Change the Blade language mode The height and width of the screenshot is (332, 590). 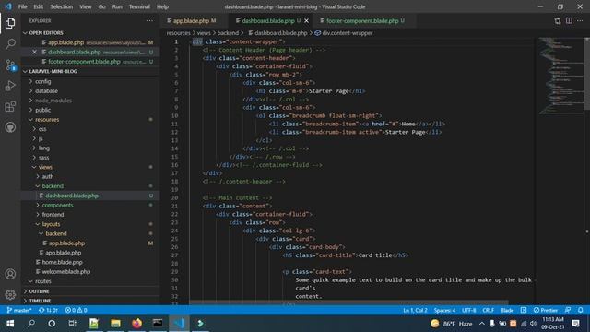(x=507, y=310)
